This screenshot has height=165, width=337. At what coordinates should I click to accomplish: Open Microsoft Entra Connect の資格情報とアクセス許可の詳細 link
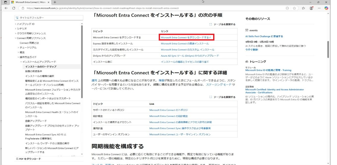[181, 122]
